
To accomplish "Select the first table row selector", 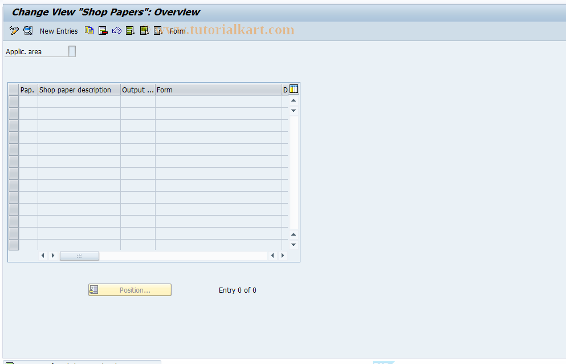I will (14, 101).
